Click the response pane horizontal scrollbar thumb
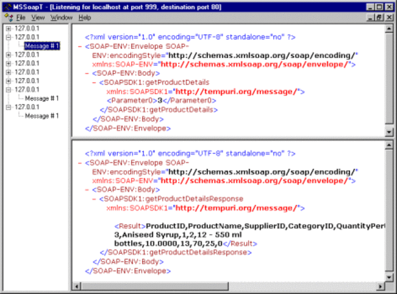The image size is (397, 294). [154, 287]
